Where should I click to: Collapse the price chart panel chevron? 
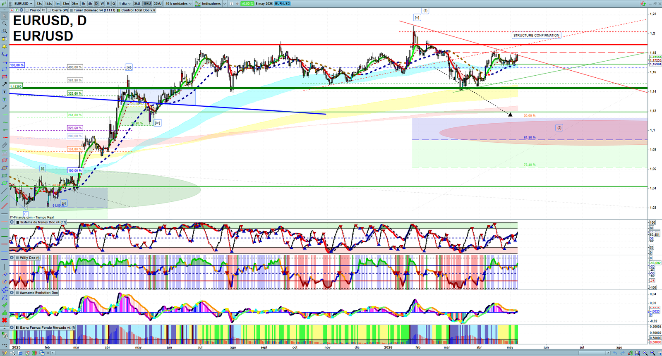(x=5, y=10)
